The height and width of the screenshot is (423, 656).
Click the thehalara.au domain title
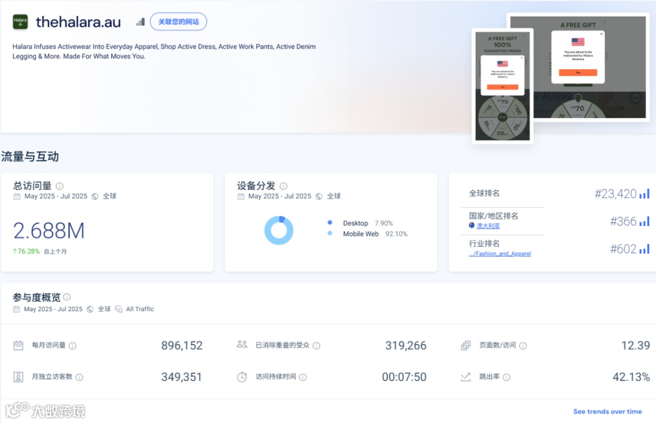pos(78,22)
